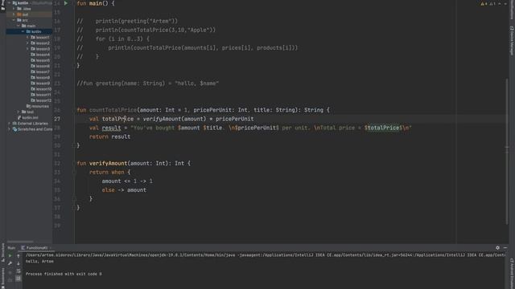Toggle soft-wrap in the Run console toolbar

pyautogui.click(x=19, y=271)
